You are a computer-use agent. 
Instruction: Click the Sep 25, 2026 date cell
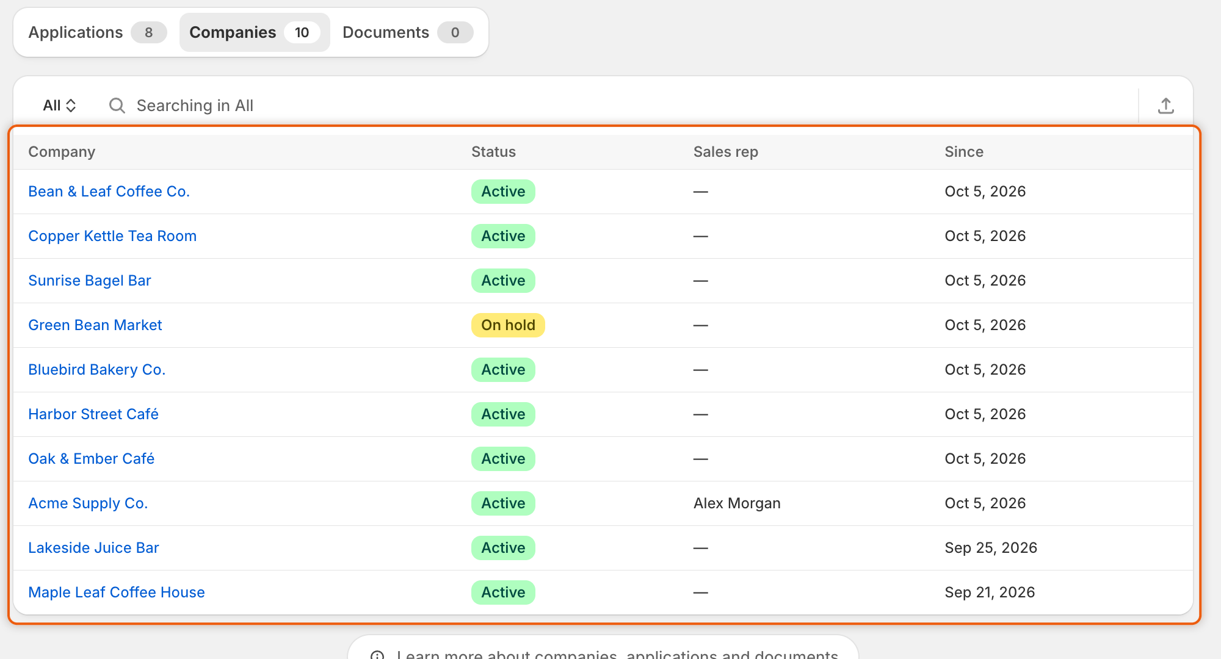click(991, 548)
